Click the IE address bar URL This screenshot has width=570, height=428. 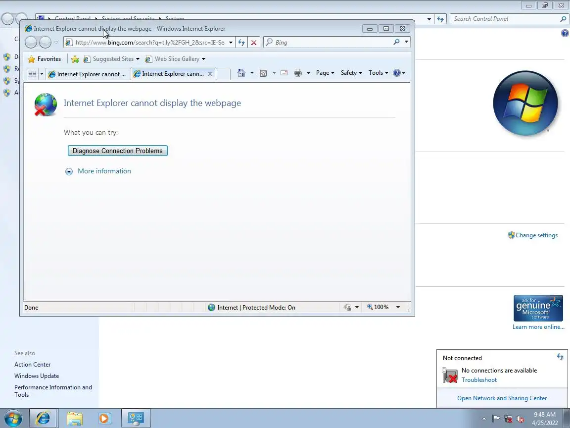click(150, 43)
